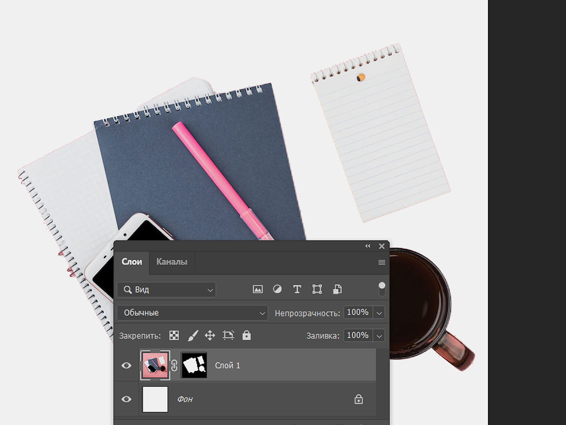Filter layers by pixel image type
This screenshot has height=425, width=566.
click(258, 290)
